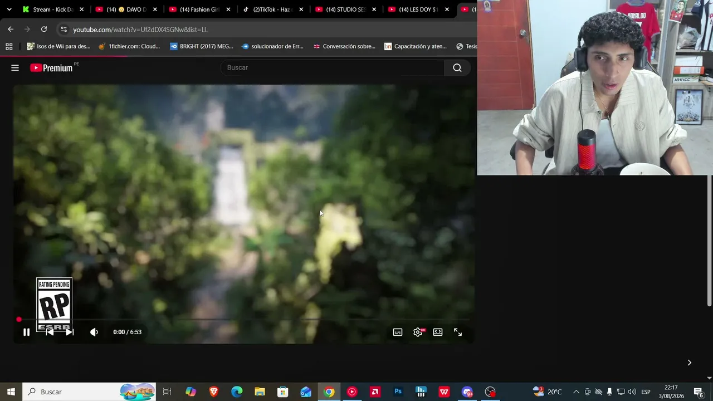Open File Explorer from the taskbar
This screenshot has width=713, height=401.
click(x=260, y=392)
